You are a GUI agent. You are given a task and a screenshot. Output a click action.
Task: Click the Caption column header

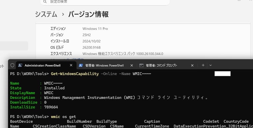[152, 121]
